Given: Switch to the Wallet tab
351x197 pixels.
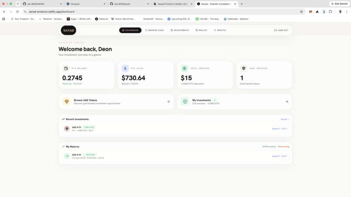Looking at the screenshot, I should pos(202,30).
